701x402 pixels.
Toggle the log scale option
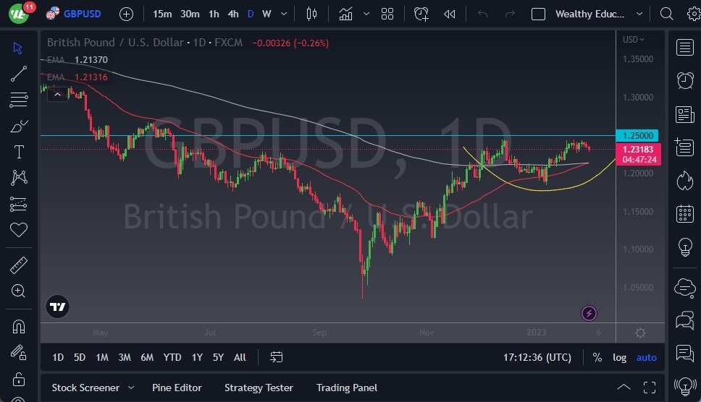pyautogui.click(x=619, y=357)
